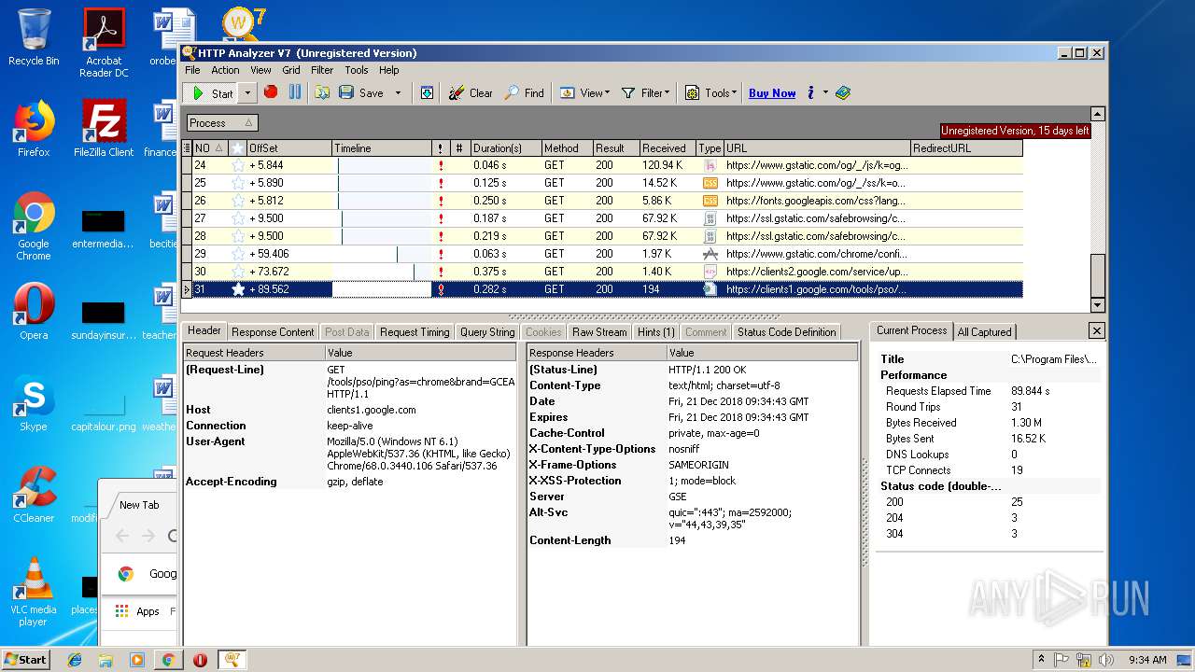This screenshot has width=1195, height=672.
Task: Open Find in the toolbar
Action: [x=525, y=93]
